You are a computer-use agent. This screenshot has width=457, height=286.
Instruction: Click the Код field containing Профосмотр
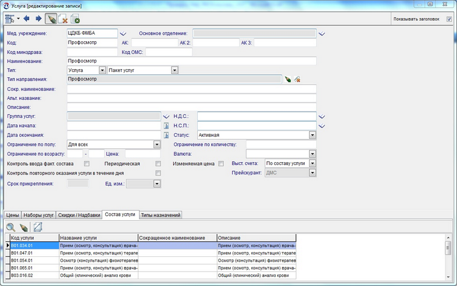(x=92, y=42)
